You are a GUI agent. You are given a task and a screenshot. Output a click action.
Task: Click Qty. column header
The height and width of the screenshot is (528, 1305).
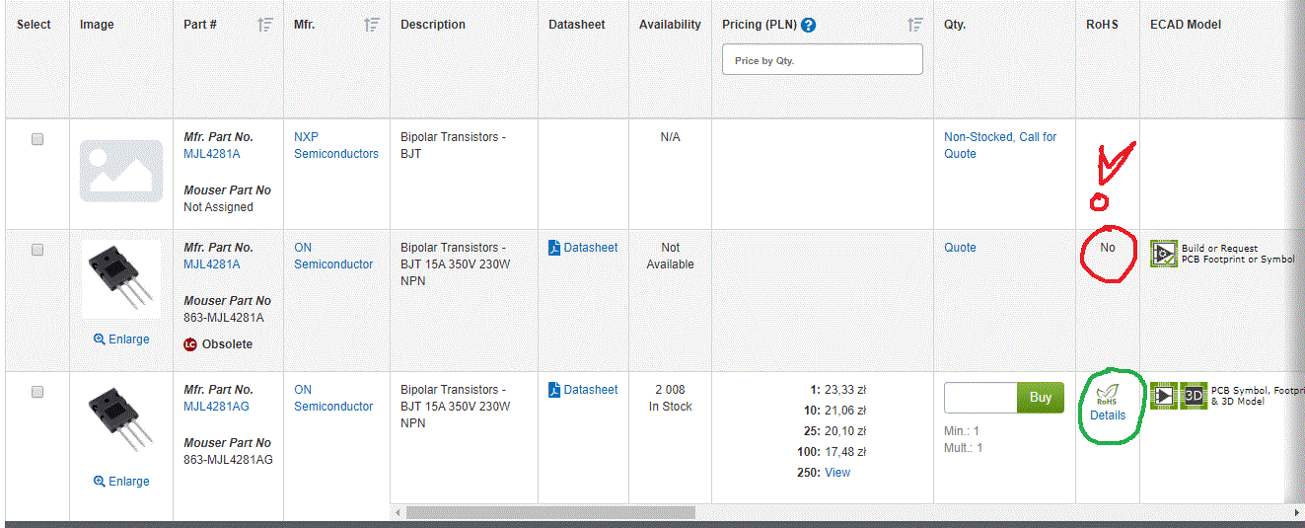pyautogui.click(x=955, y=25)
